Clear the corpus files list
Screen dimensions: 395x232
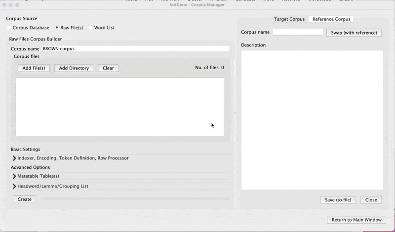click(x=108, y=68)
